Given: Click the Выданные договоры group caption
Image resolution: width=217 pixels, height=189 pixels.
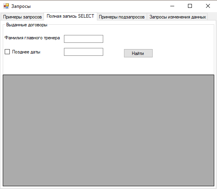Looking at the screenshot, I should point(27,25).
